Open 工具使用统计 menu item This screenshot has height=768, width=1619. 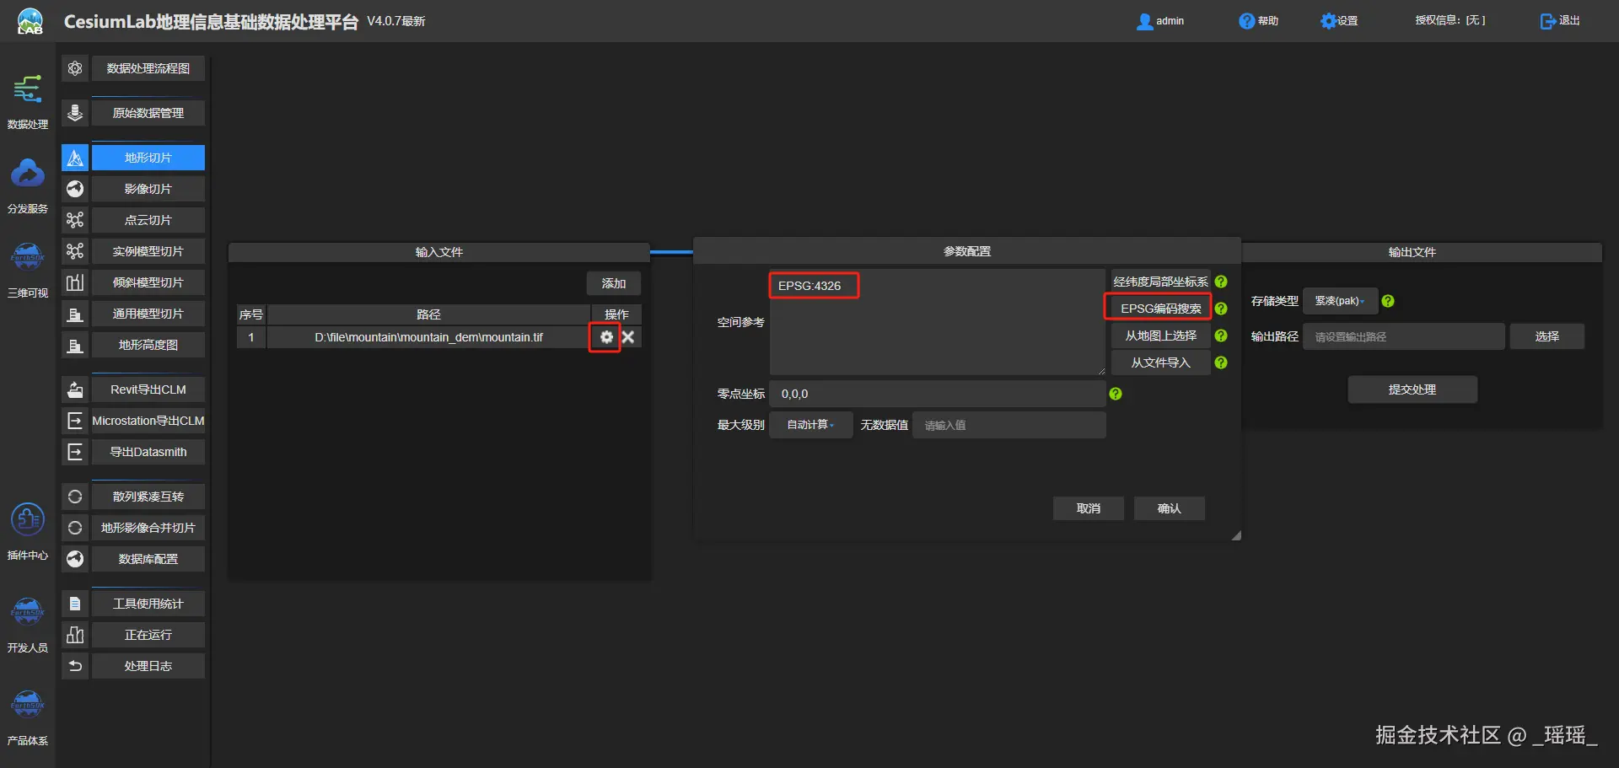pyautogui.click(x=148, y=604)
